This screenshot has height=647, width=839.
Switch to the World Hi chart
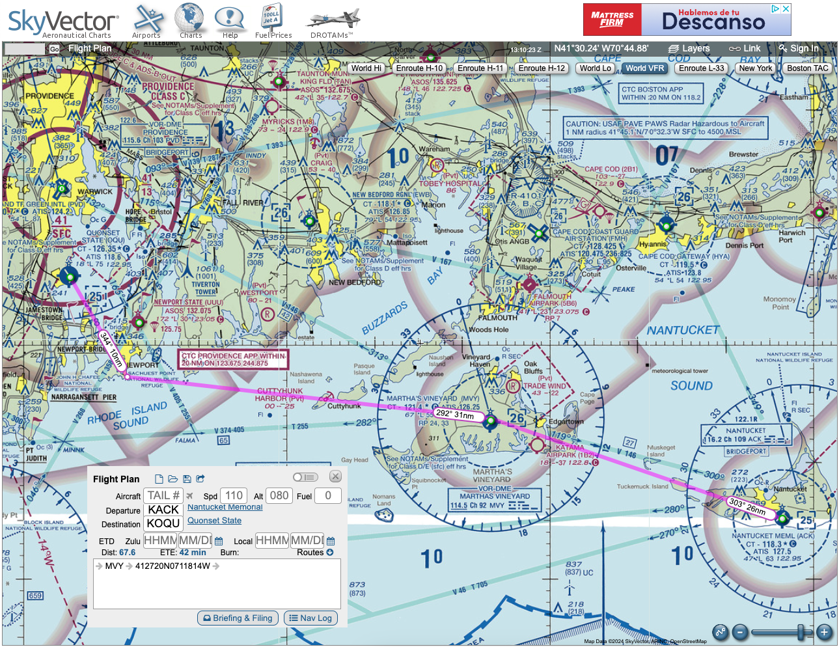366,68
